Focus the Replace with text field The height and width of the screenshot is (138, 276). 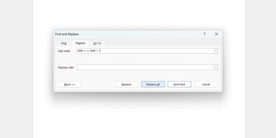click(x=145, y=67)
